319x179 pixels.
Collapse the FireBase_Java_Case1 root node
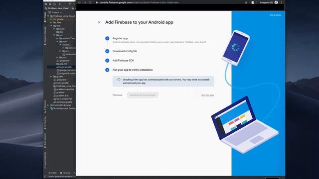(48, 16)
